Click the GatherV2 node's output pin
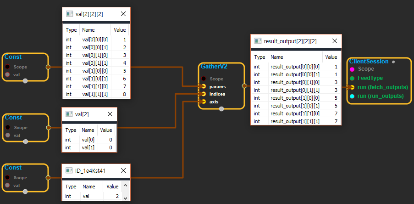The width and height of the screenshot is (414, 204). [244, 85]
